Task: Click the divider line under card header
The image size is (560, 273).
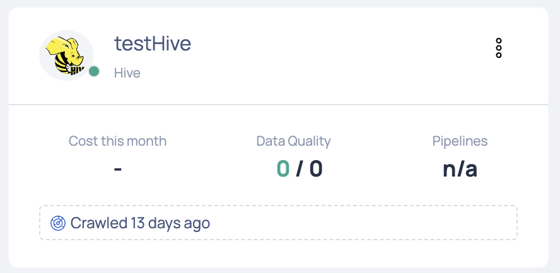Action: pyautogui.click(x=278, y=105)
